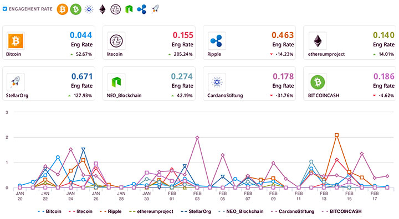Toggle NEO_Blockchain series in chart legend
This screenshot has height=219, width=399.
coord(241,211)
